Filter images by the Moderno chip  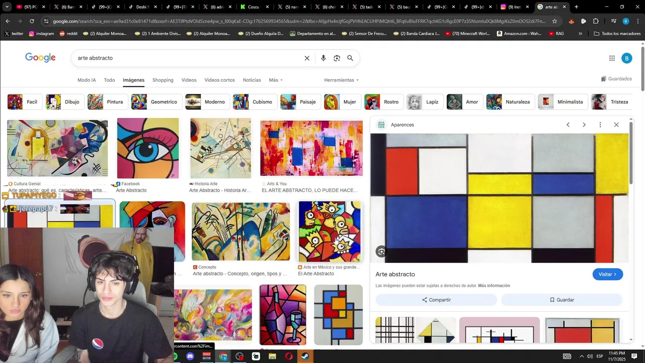click(x=207, y=102)
